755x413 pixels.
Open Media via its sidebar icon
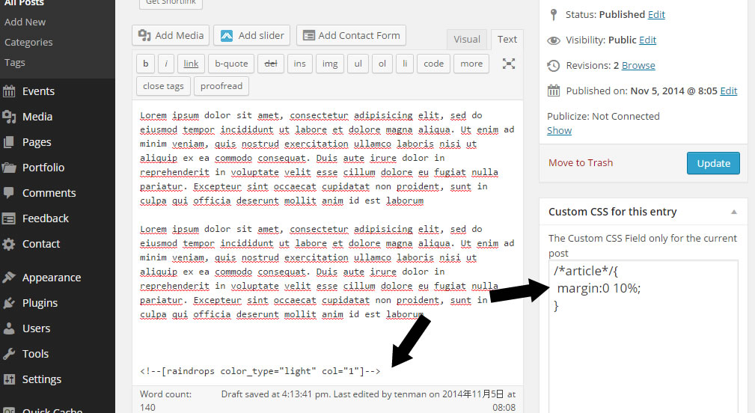click(x=9, y=117)
